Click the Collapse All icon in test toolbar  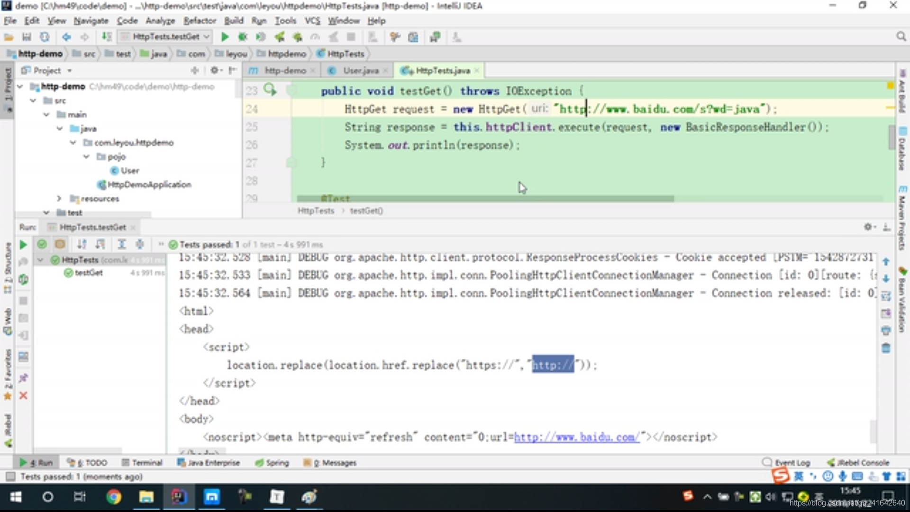140,244
